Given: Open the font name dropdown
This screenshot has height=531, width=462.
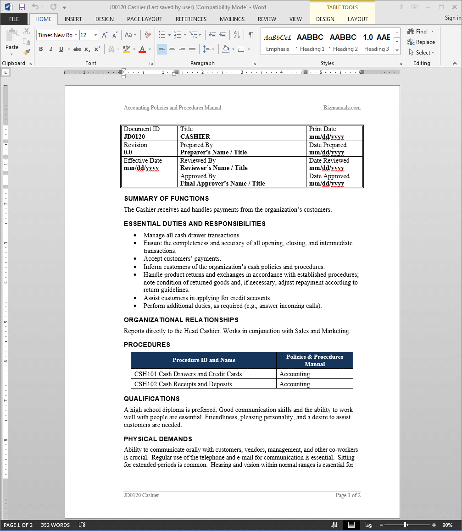Looking at the screenshot, I should (76, 35).
